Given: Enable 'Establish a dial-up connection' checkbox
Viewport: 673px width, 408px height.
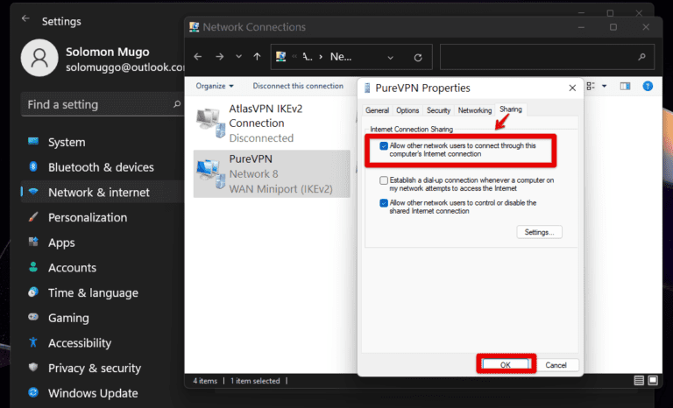Looking at the screenshot, I should coord(384,180).
